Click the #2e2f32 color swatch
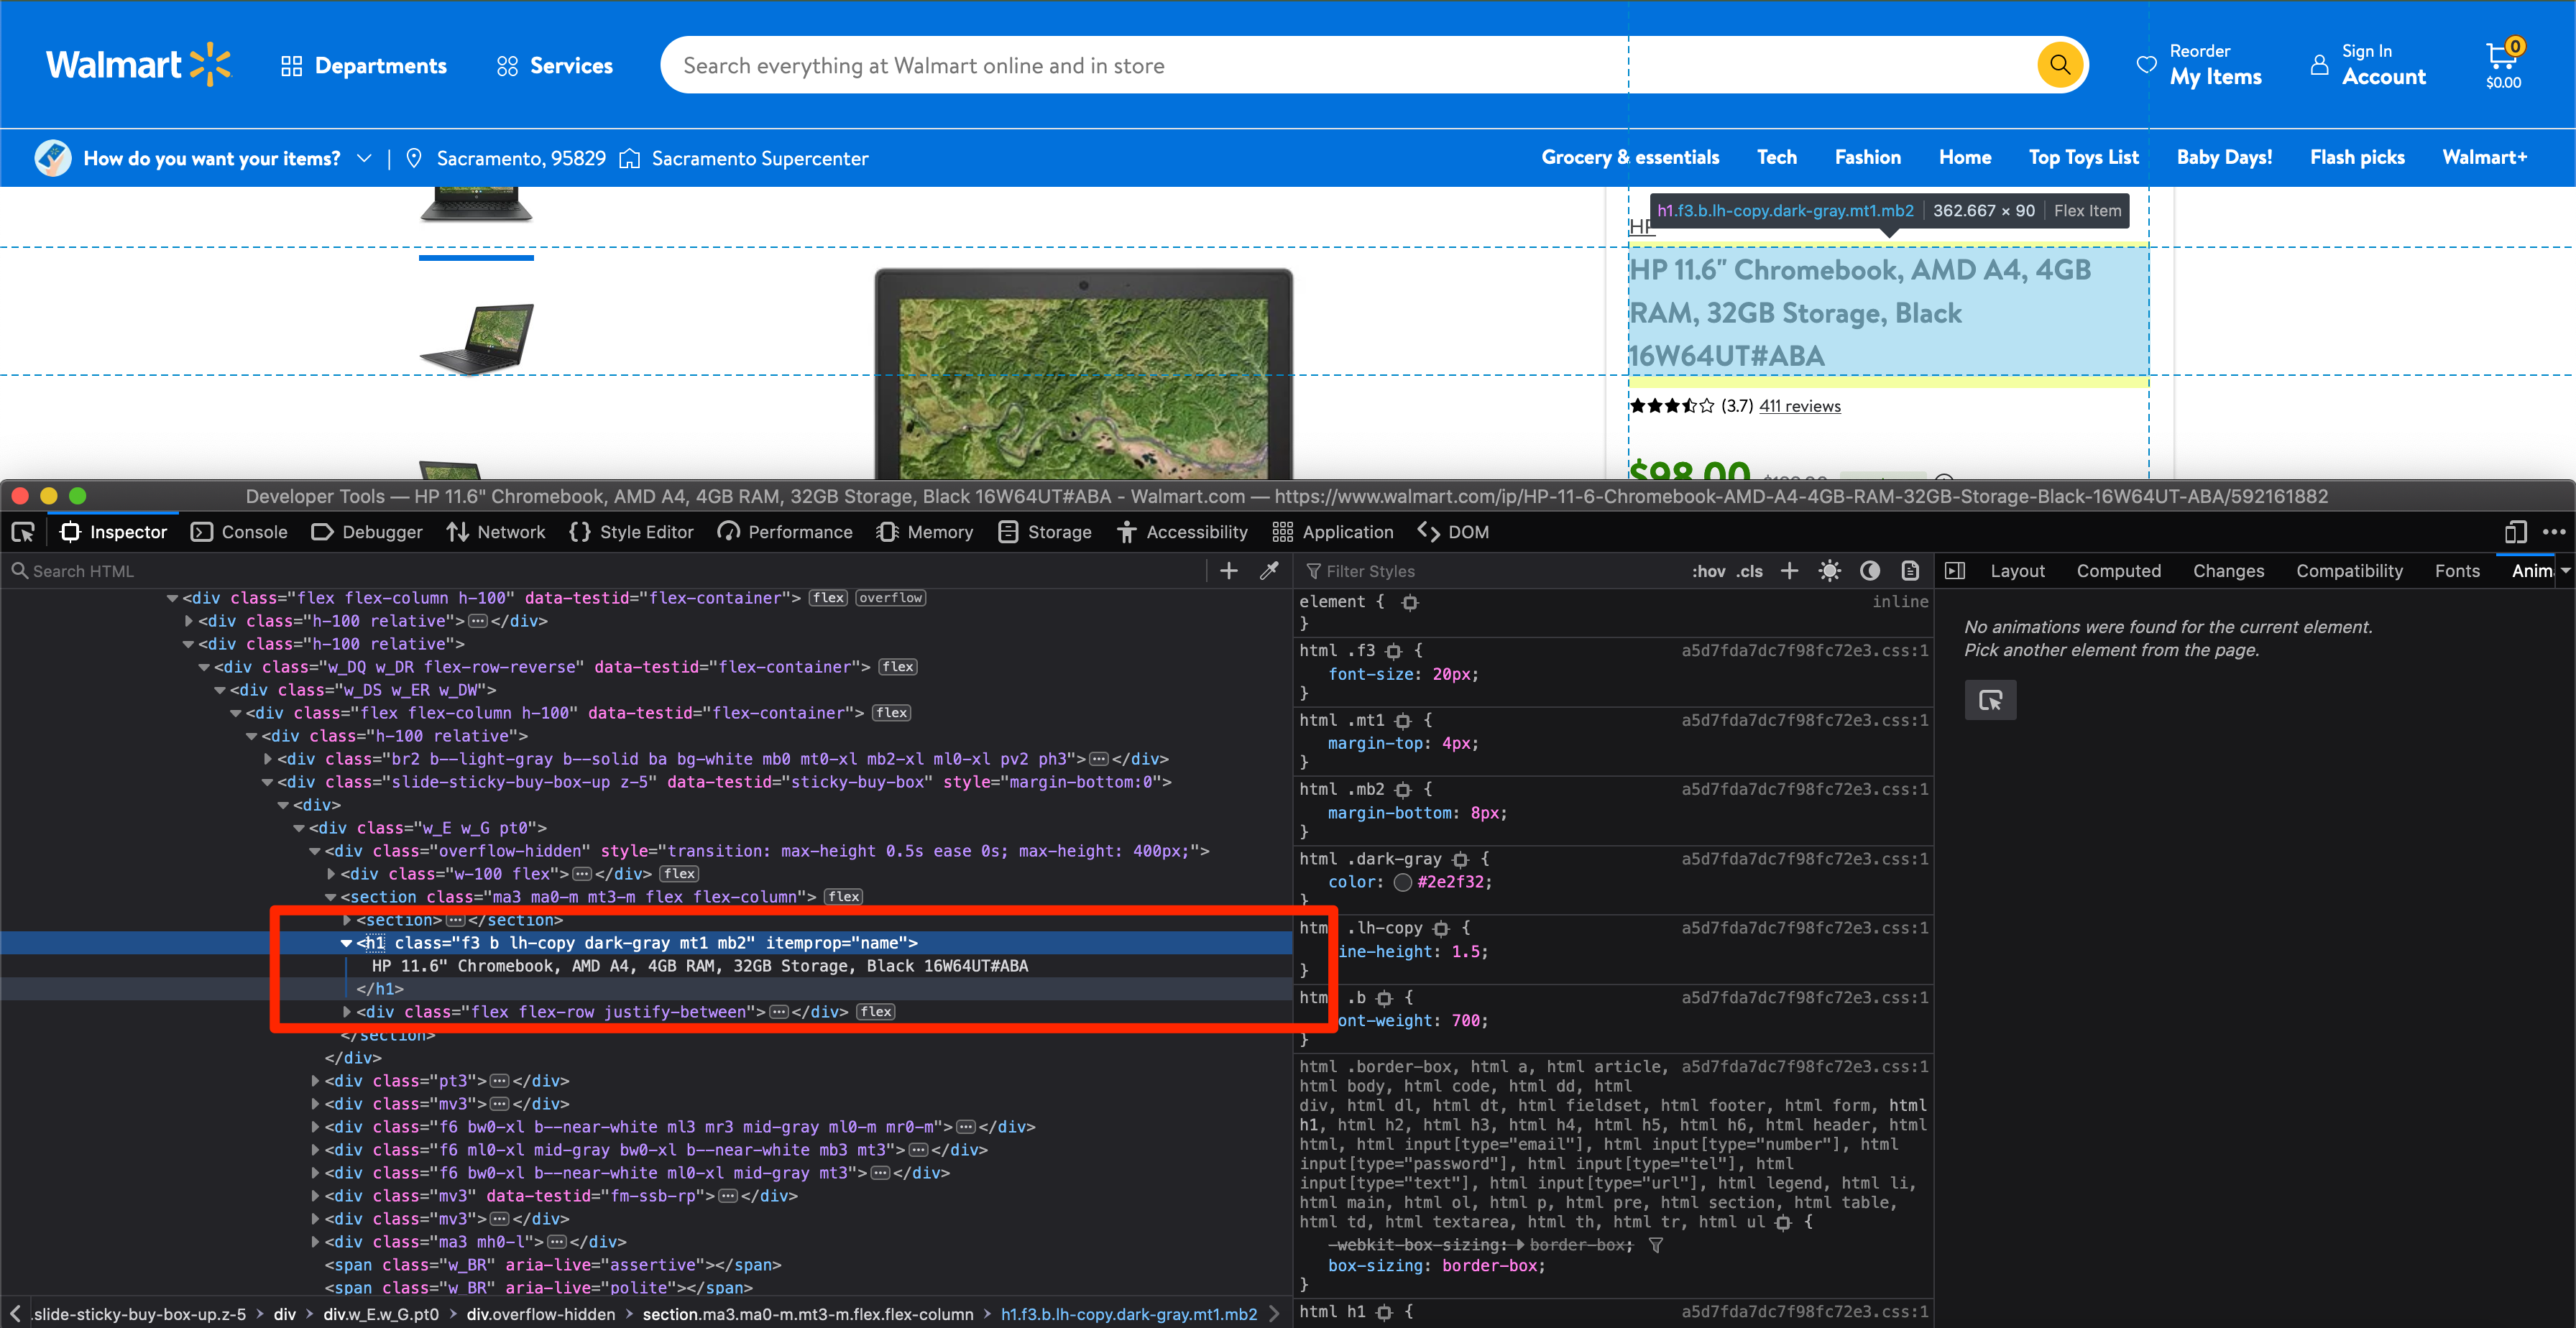This screenshot has width=2576, height=1328. click(x=1403, y=882)
